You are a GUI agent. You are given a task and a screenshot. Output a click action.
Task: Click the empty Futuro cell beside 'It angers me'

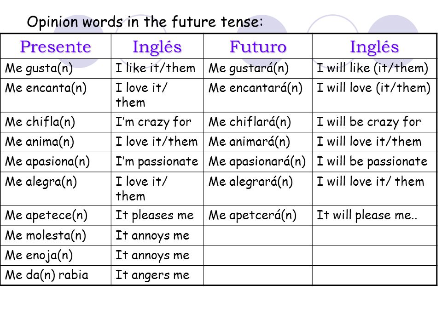pos(258,275)
